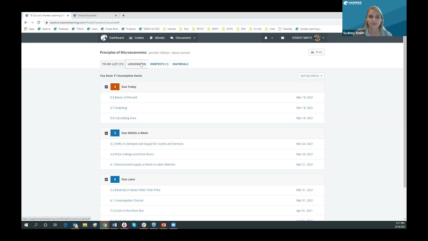Open Windows taskbar search
The width and height of the screenshot is (428, 241).
(x=36, y=225)
